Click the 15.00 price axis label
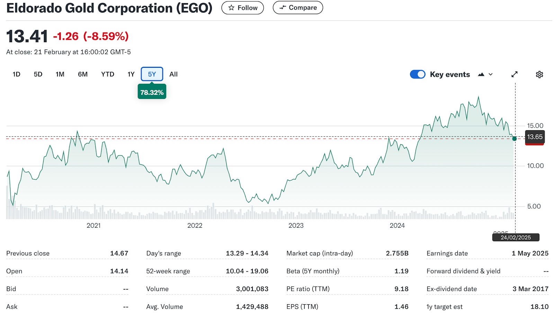Viewport: 554px width, 317px height. tap(535, 126)
